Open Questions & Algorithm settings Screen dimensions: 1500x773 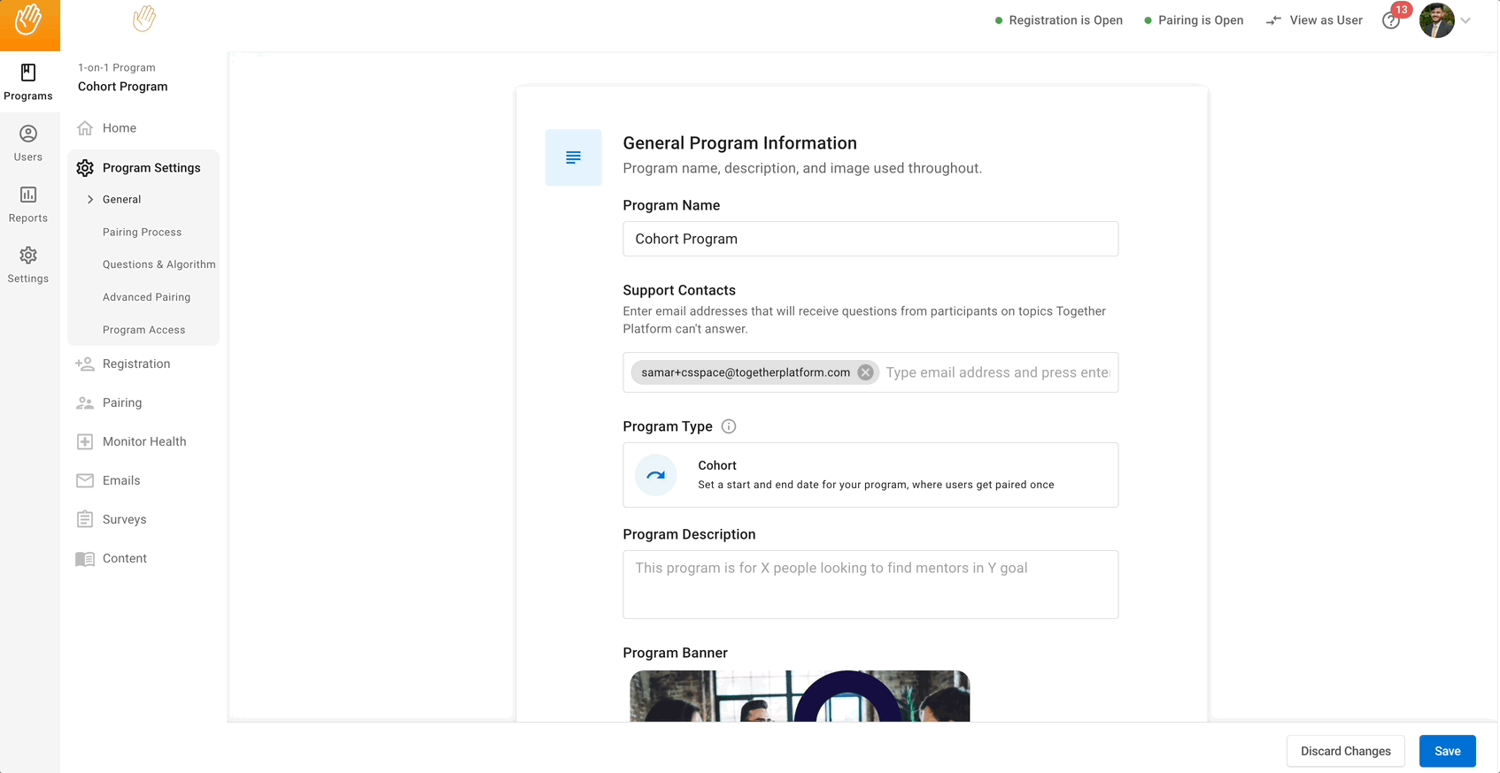point(159,264)
